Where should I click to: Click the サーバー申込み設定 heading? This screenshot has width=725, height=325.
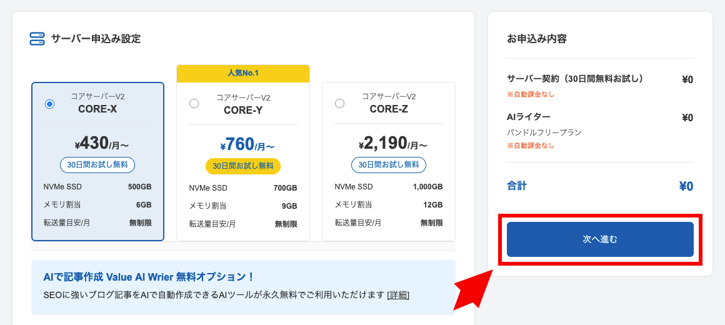96,39
